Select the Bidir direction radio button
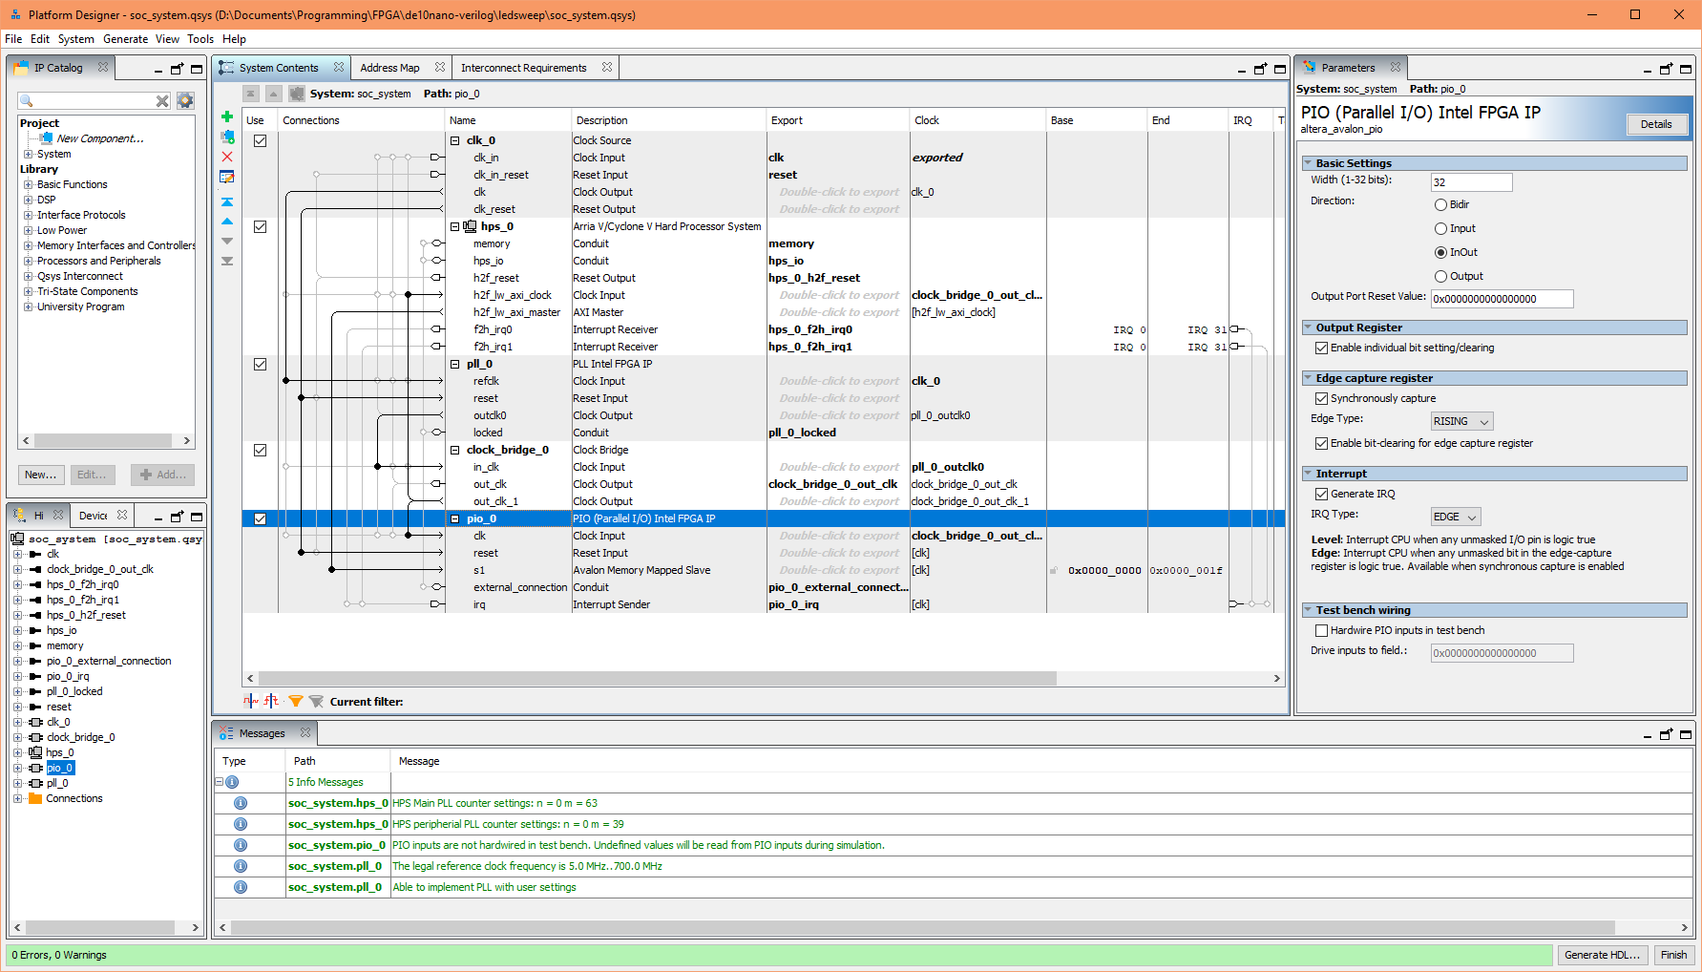1702x972 pixels. 1440,204
